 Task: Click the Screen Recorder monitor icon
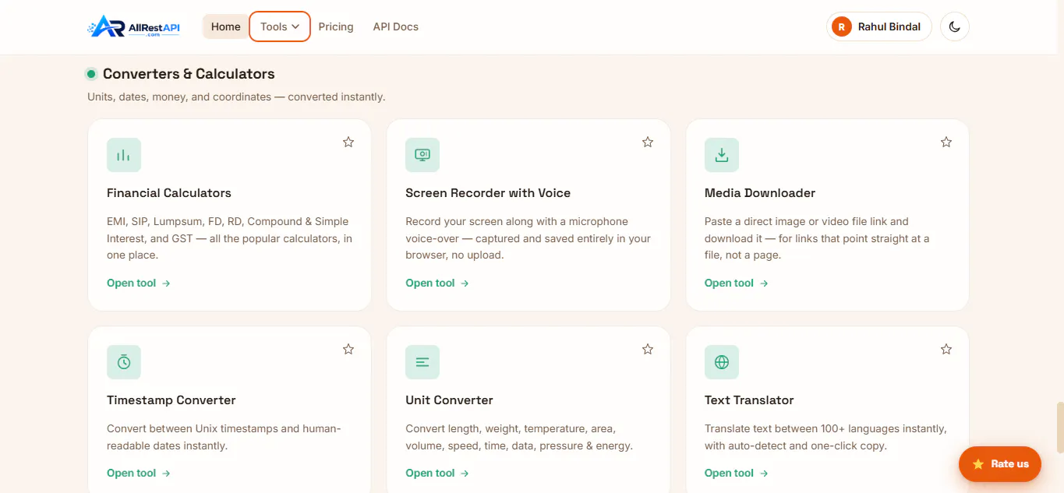(422, 155)
